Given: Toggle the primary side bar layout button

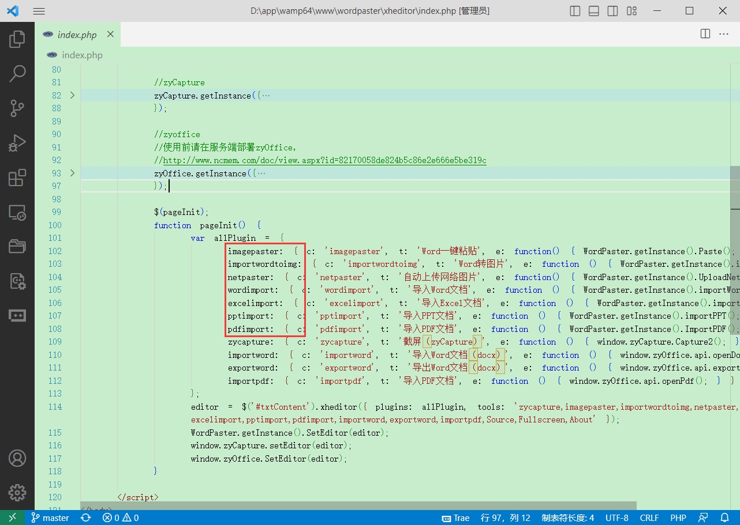Looking at the screenshot, I should click(575, 11).
